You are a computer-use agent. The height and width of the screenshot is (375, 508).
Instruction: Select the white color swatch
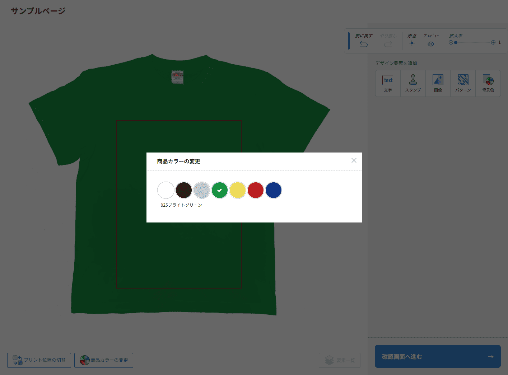coord(166,190)
